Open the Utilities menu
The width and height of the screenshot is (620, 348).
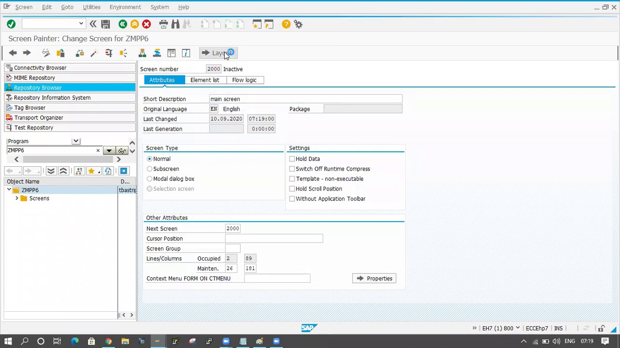92,7
